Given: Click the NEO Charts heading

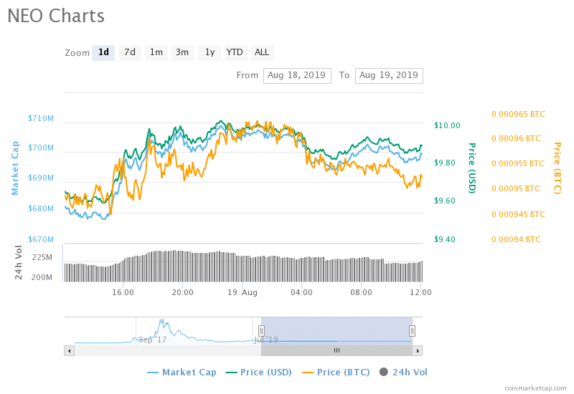Looking at the screenshot, I should tap(56, 16).
